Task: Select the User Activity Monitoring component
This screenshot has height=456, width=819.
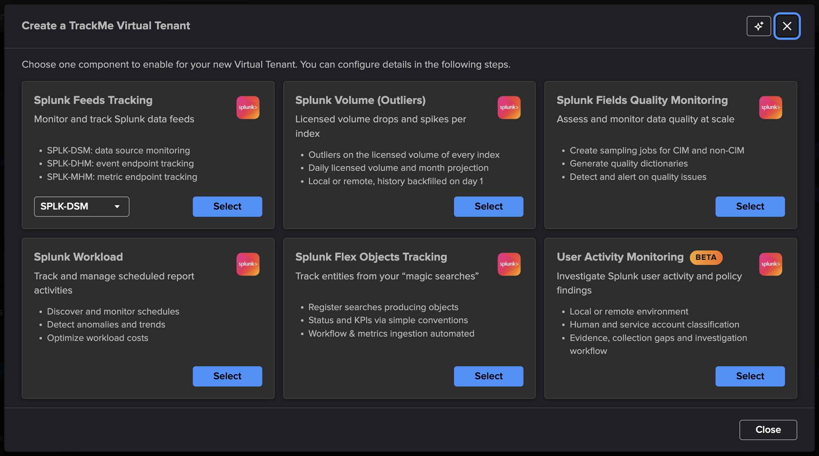Action: point(750,376)
